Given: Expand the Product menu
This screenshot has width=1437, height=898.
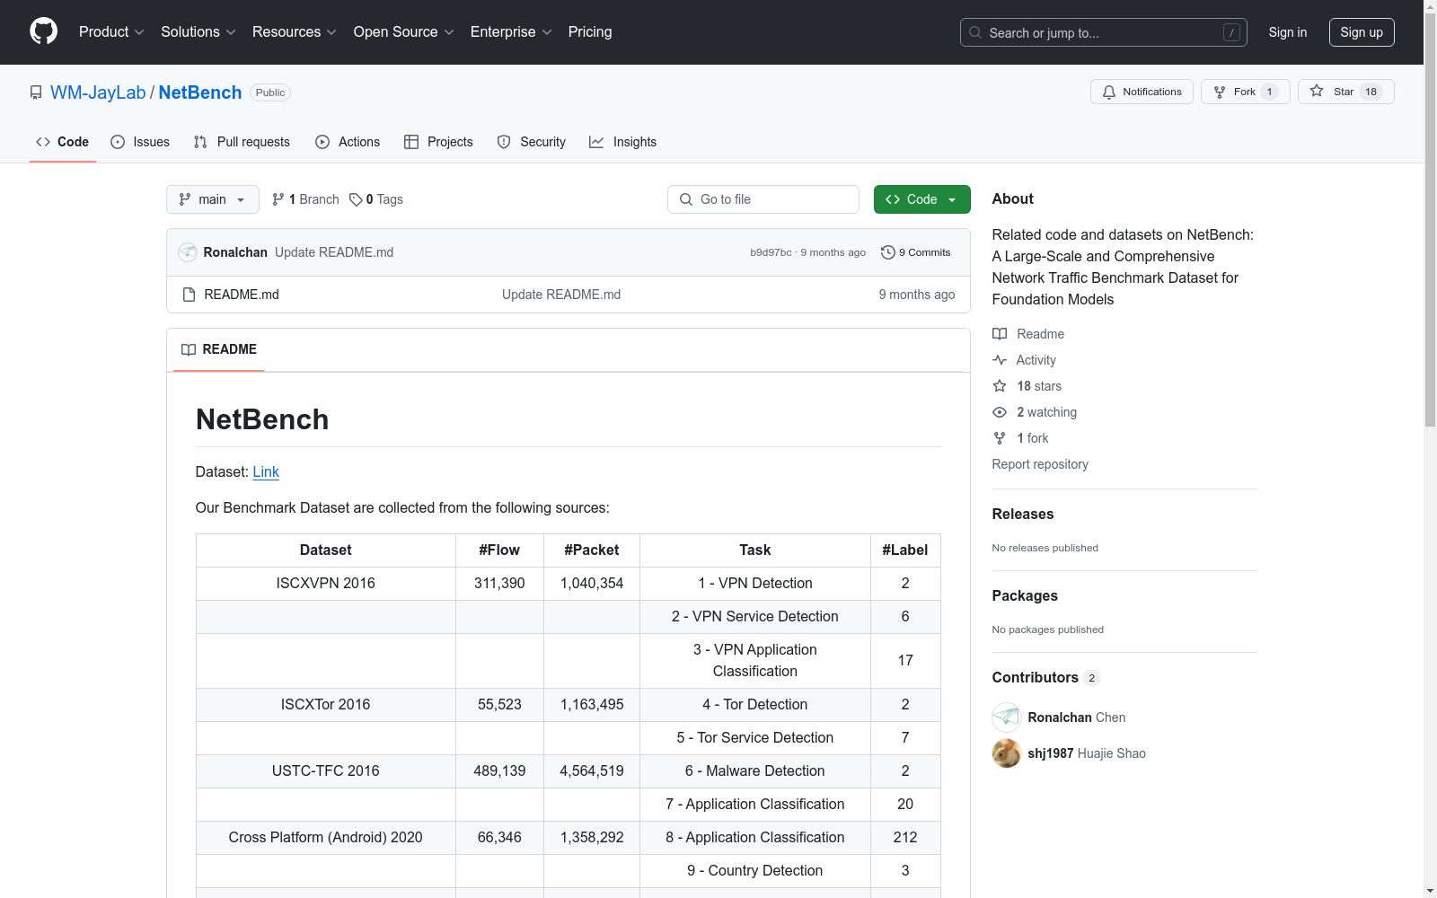Looking at the screenshot, I should point(111,32).
